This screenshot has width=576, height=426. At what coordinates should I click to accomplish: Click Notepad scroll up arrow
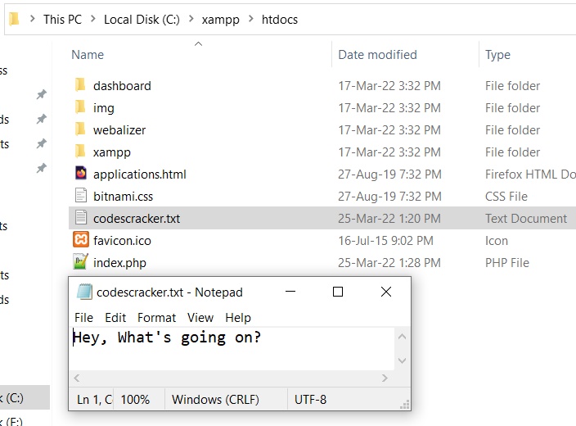pos(402,337)
